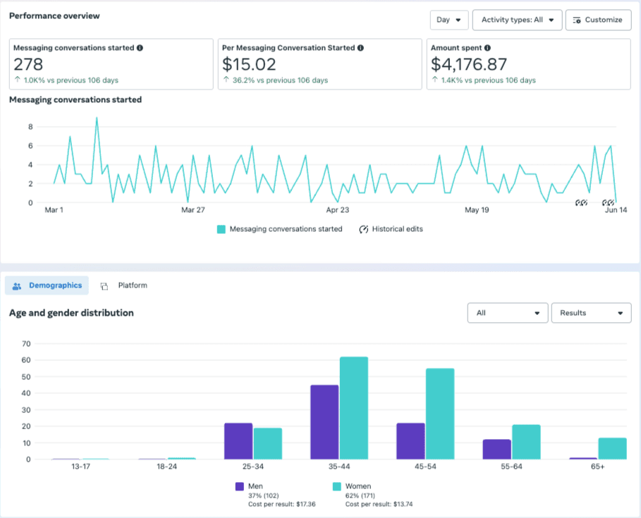
Task: Click the first historical edit marker near Jun 14
Action: coord(578,203)
